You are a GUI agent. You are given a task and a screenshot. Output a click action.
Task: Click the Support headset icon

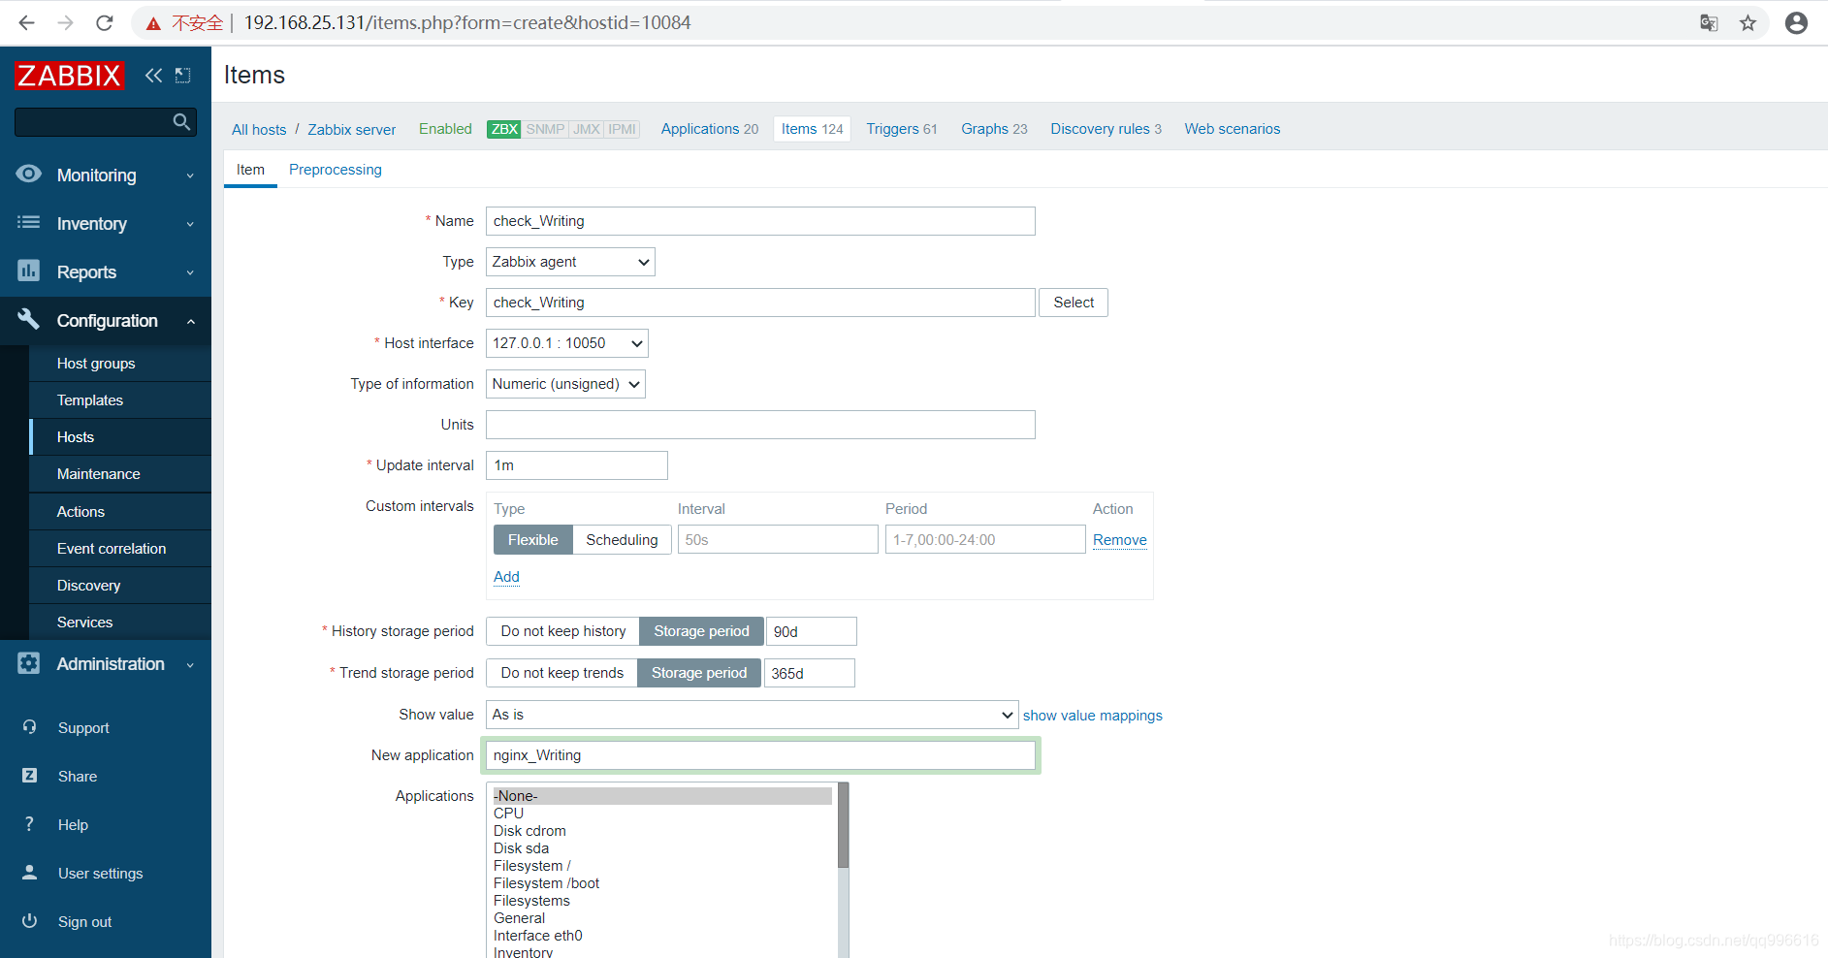(30, 727)
